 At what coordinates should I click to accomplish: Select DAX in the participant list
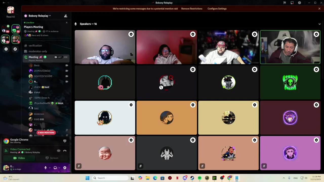(48, 108)
